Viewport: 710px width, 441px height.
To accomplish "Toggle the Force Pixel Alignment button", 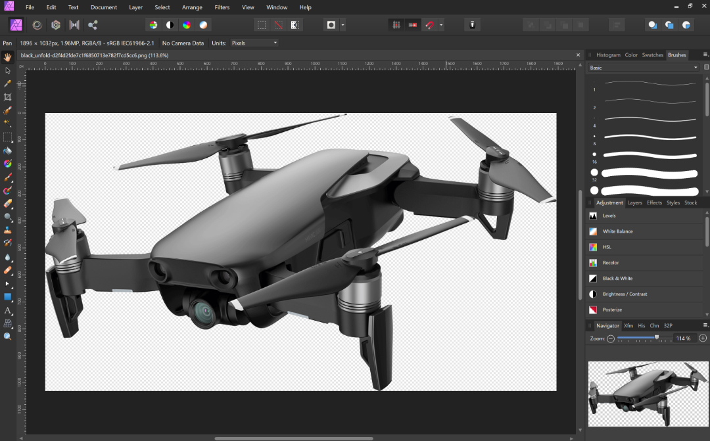I will pyautogui.click(x=396, y=25).
